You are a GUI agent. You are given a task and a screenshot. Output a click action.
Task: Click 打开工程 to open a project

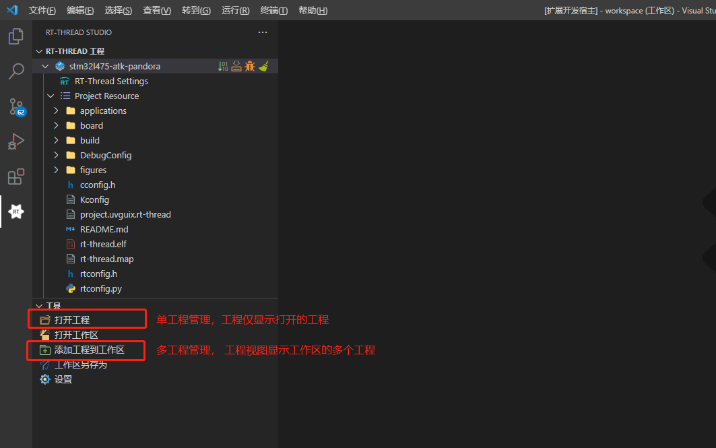tap(72, 320)
